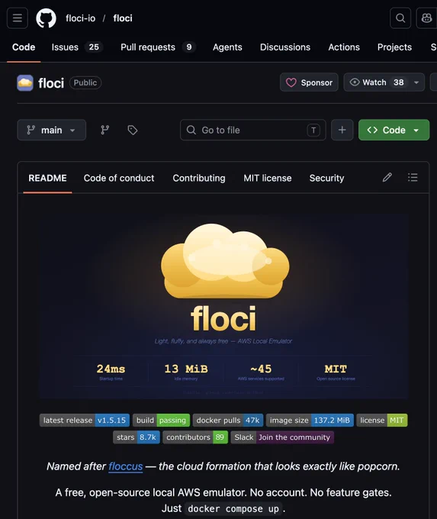
Task: Open the Copilot icon button
Action: 427,18
